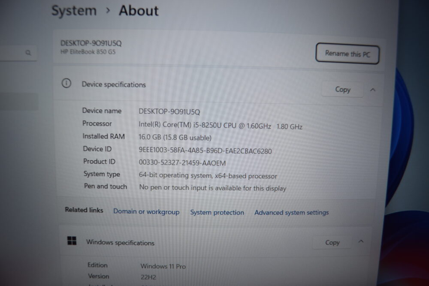Open Advanced system settings link
429x286 pixels.
click(x=292, y=212)
